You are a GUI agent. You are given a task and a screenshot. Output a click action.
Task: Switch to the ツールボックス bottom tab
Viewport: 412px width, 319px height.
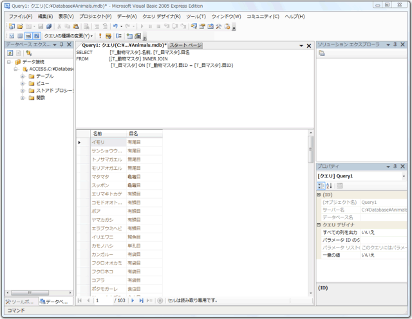click(x=20, y=302)
